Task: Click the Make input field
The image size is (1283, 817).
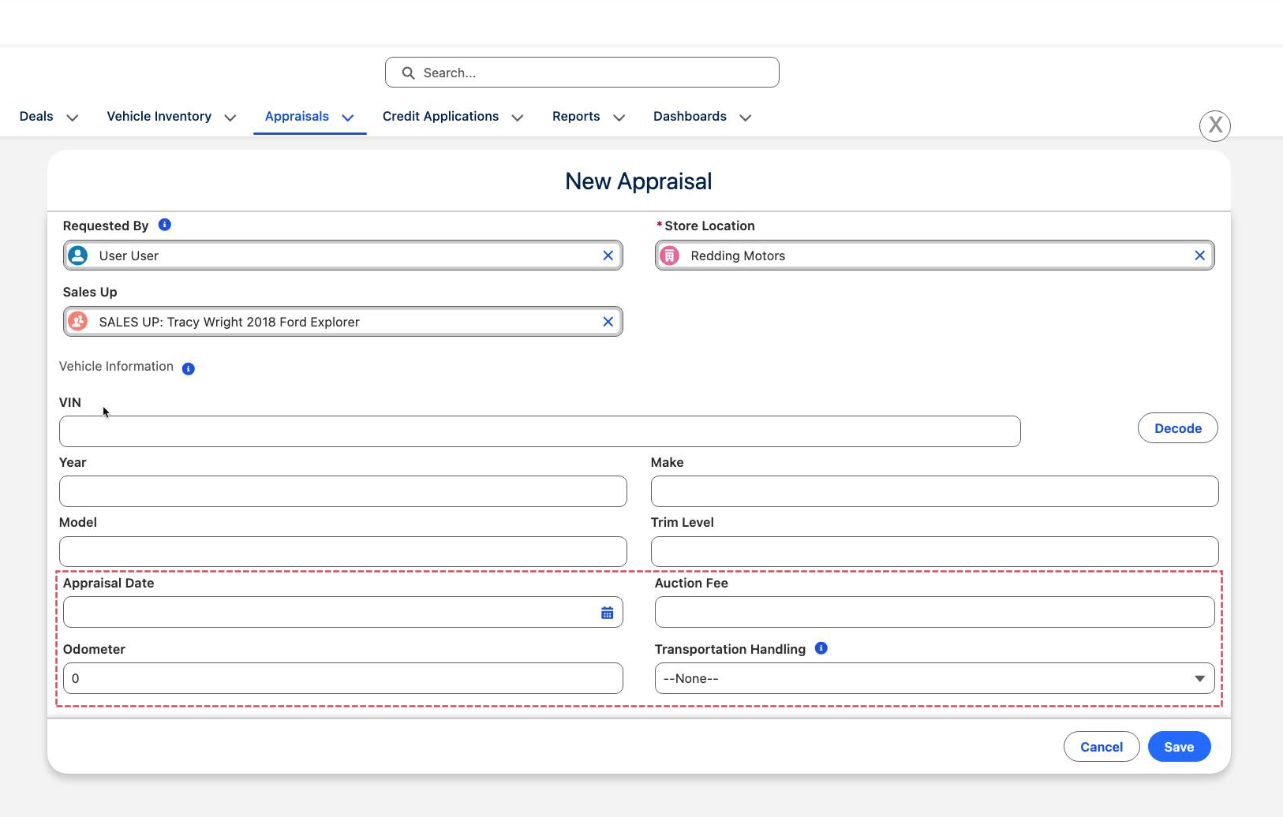Action: tap(935, 491)
